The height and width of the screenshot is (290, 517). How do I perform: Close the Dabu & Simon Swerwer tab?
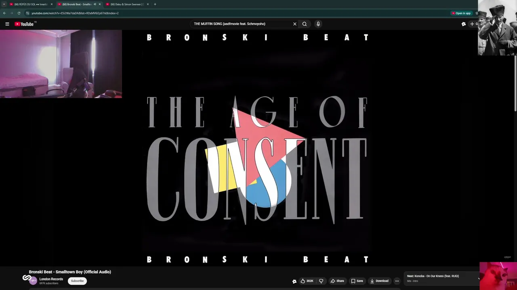[148, 4]
